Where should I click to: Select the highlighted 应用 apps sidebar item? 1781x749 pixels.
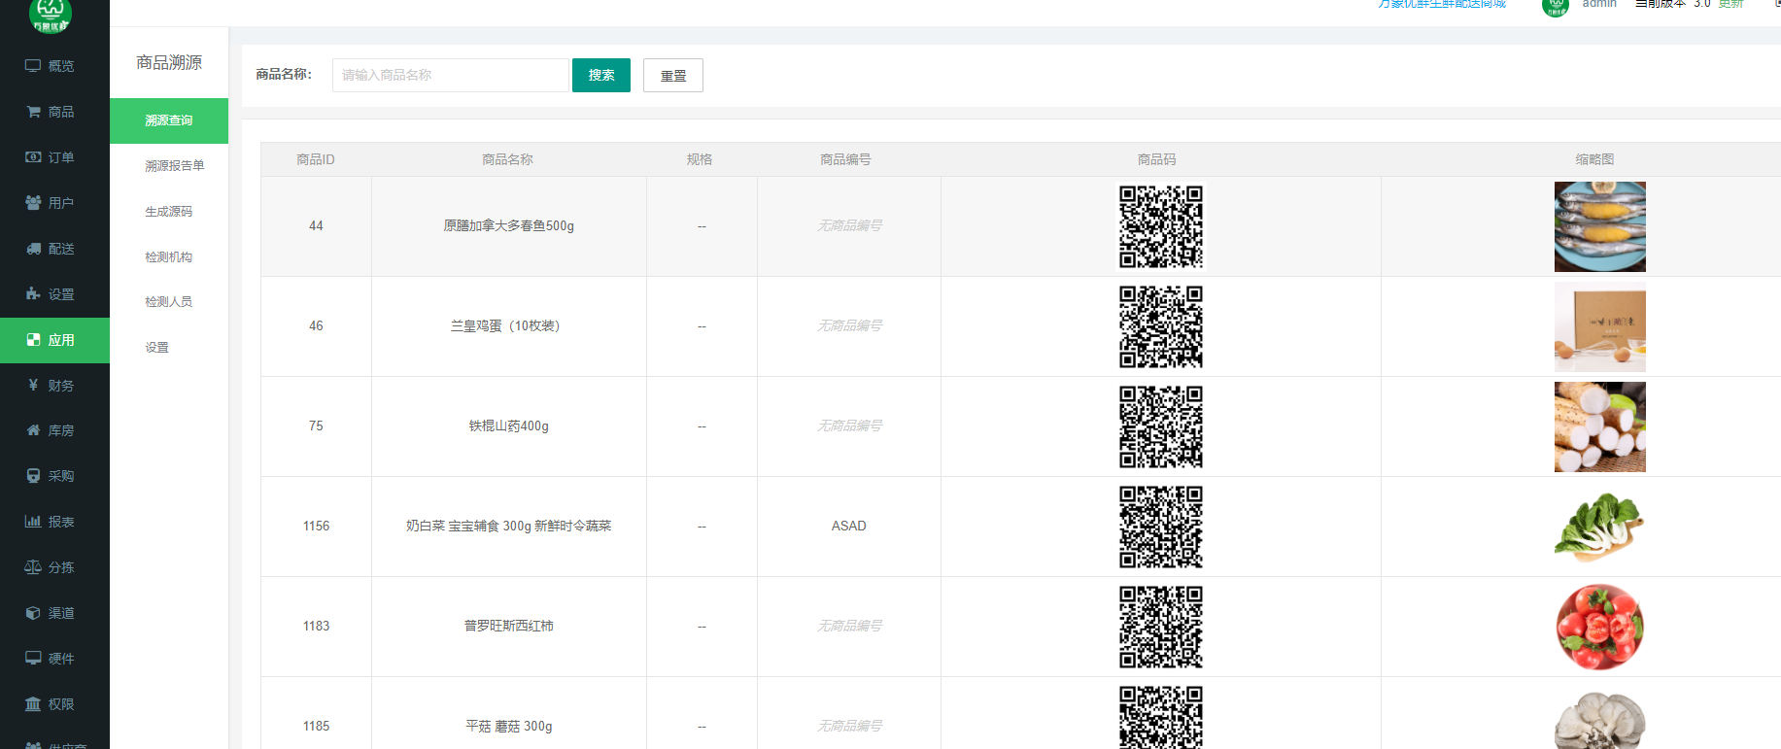pos(54,340)
